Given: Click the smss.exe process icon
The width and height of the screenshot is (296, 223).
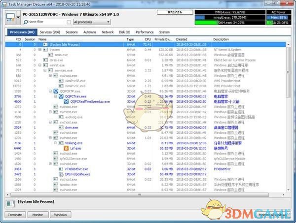Looking at the screenshot, I should tap(51, 55).
